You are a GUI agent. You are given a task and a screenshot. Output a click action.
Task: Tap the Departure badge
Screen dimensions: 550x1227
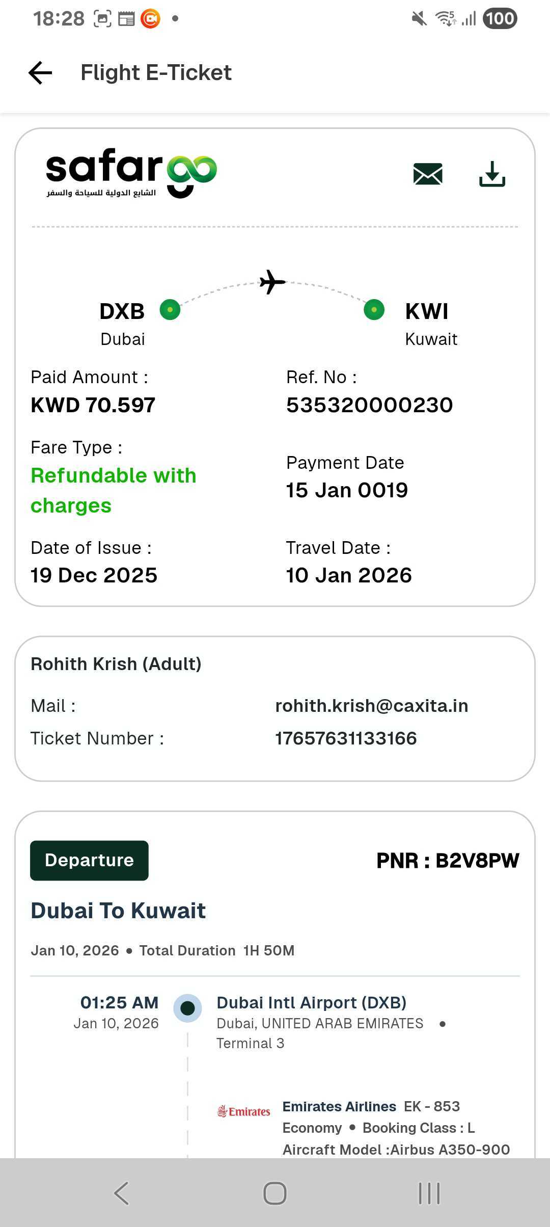[x=89, y=860]
